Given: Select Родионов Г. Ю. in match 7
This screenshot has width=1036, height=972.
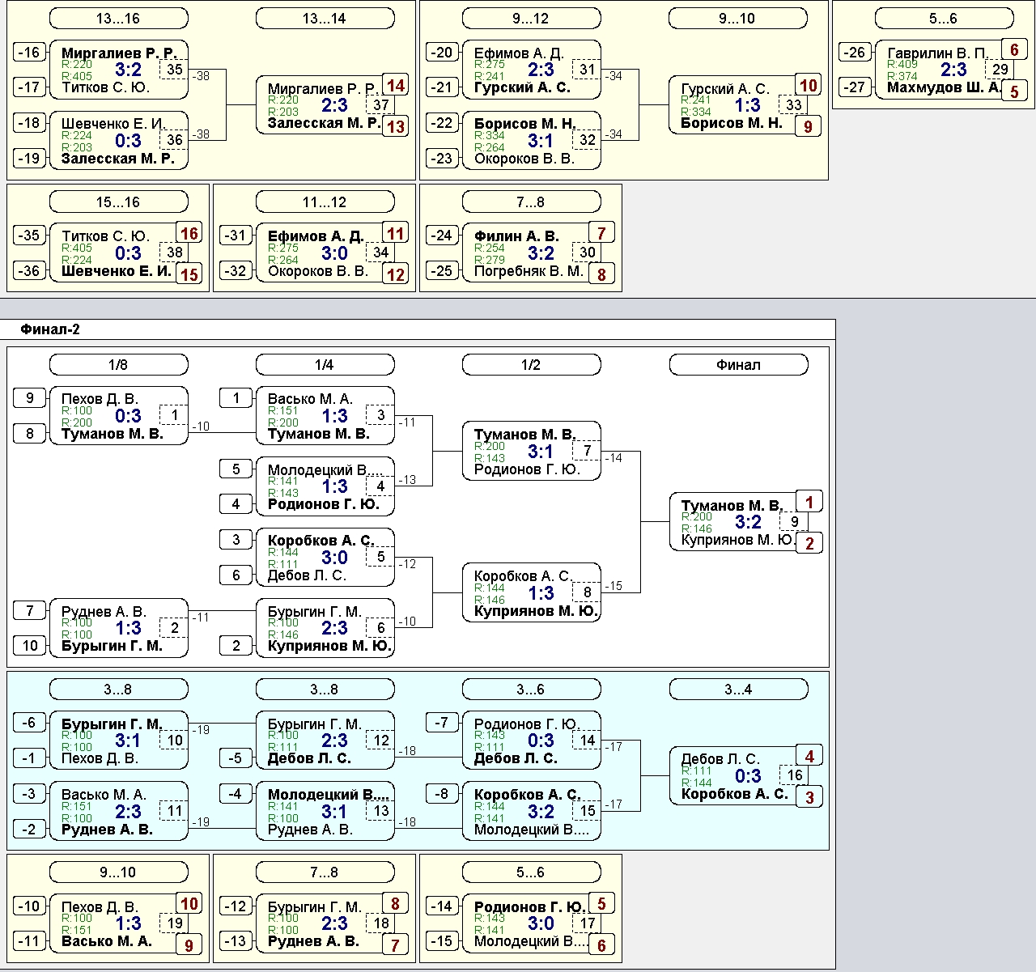Looking at the screenshot, I should coord(527,469).
